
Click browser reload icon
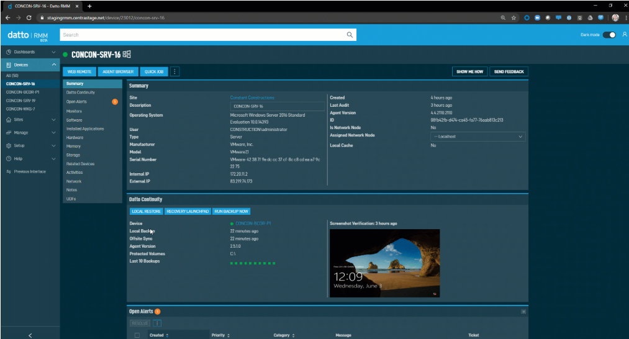29,17
